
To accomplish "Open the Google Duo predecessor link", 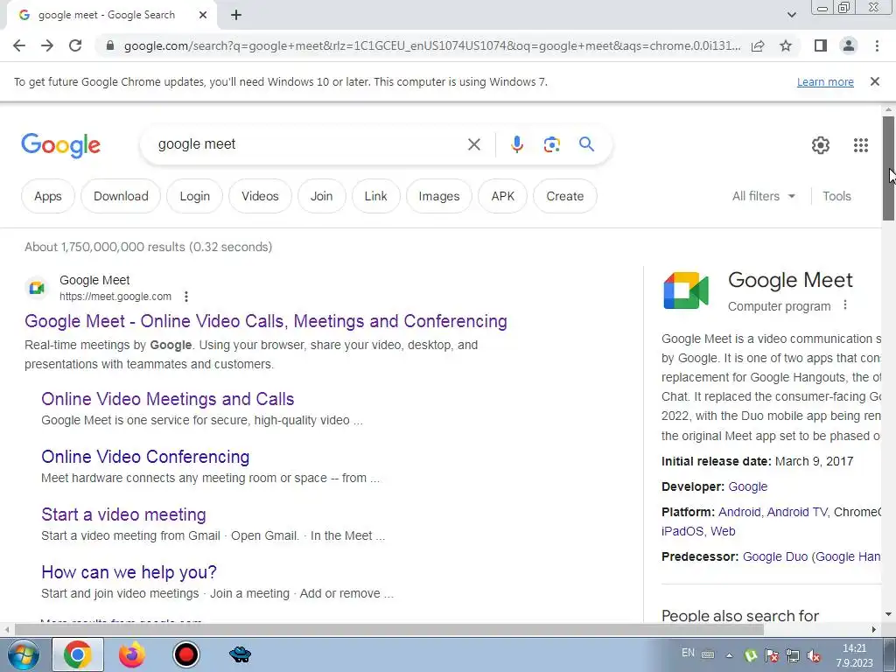I will (x=775, y=556).
